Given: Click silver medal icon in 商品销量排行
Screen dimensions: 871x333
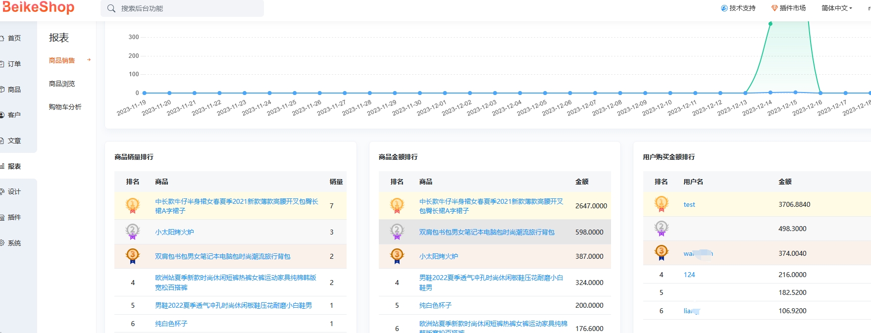Looking at the screenshot, I should click(x=133, y=232).
